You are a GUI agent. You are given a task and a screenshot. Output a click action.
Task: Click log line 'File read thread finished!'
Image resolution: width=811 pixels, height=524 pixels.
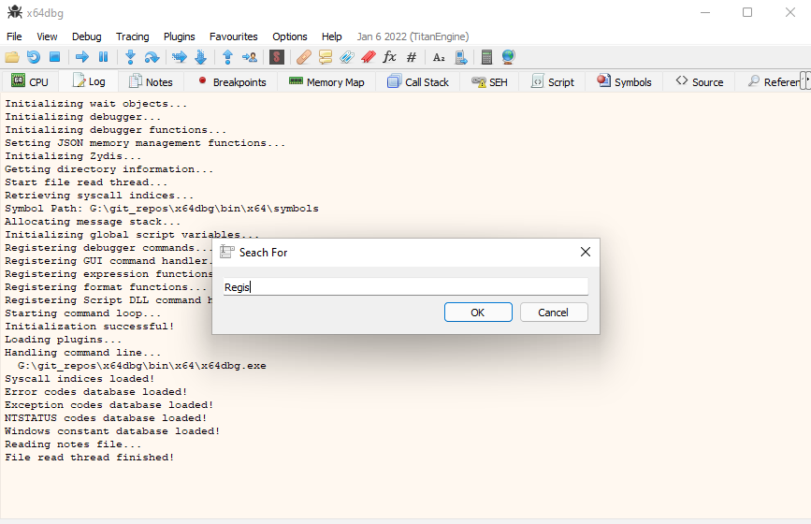[90, 458]
